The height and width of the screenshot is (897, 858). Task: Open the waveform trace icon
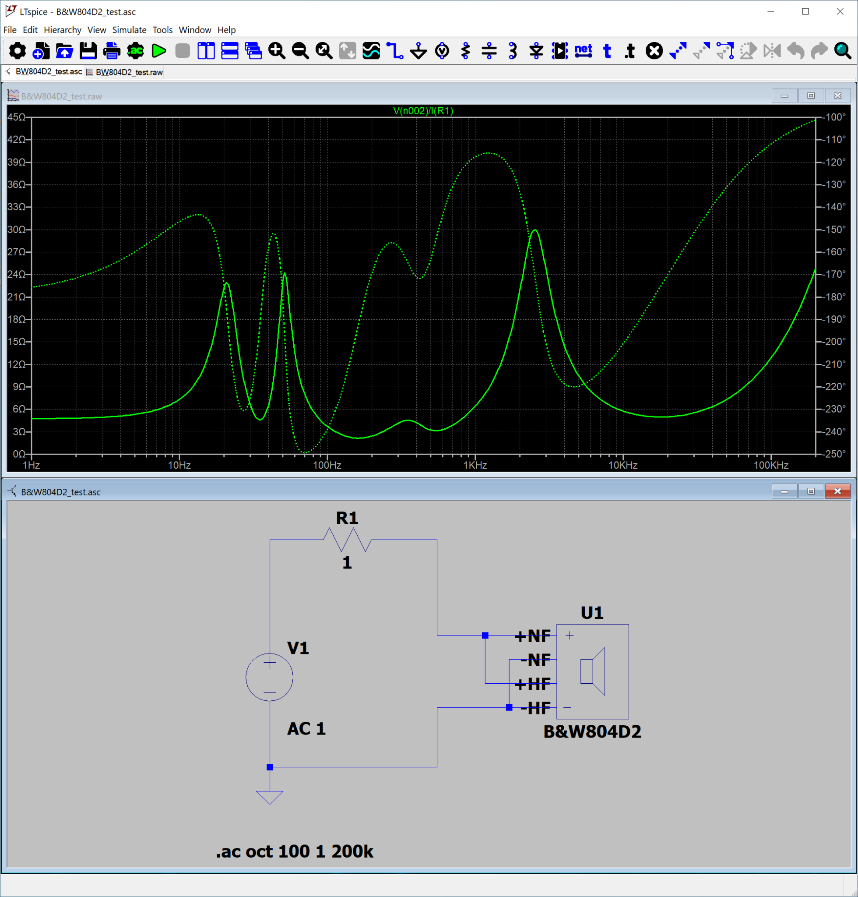(x=371, y=51)
